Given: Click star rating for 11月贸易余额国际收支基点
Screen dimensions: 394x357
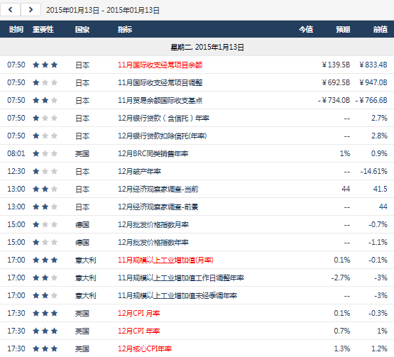Looking at the screenshot, I should click(45, 100).
